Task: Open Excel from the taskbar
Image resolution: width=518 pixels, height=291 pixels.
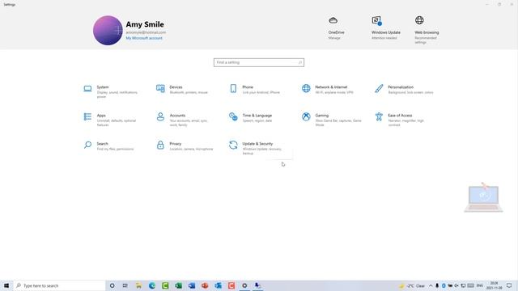Action: tap(178, 285)
